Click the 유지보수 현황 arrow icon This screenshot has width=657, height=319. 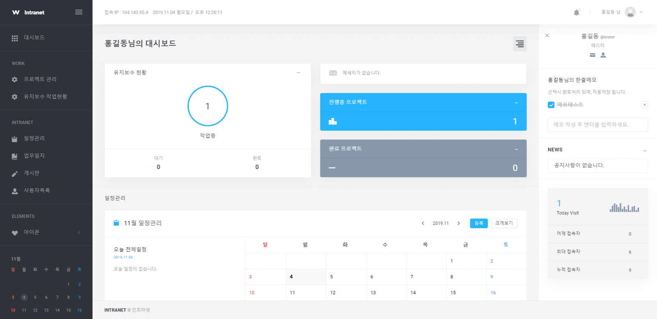click(x=298, y=72)
